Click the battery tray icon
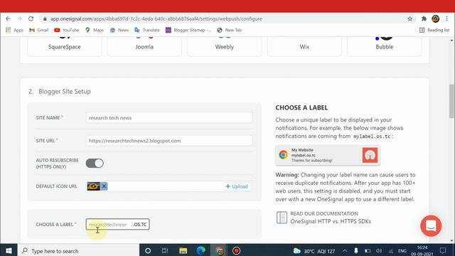This screenshot has width=455, height=256. click(368, 251)
